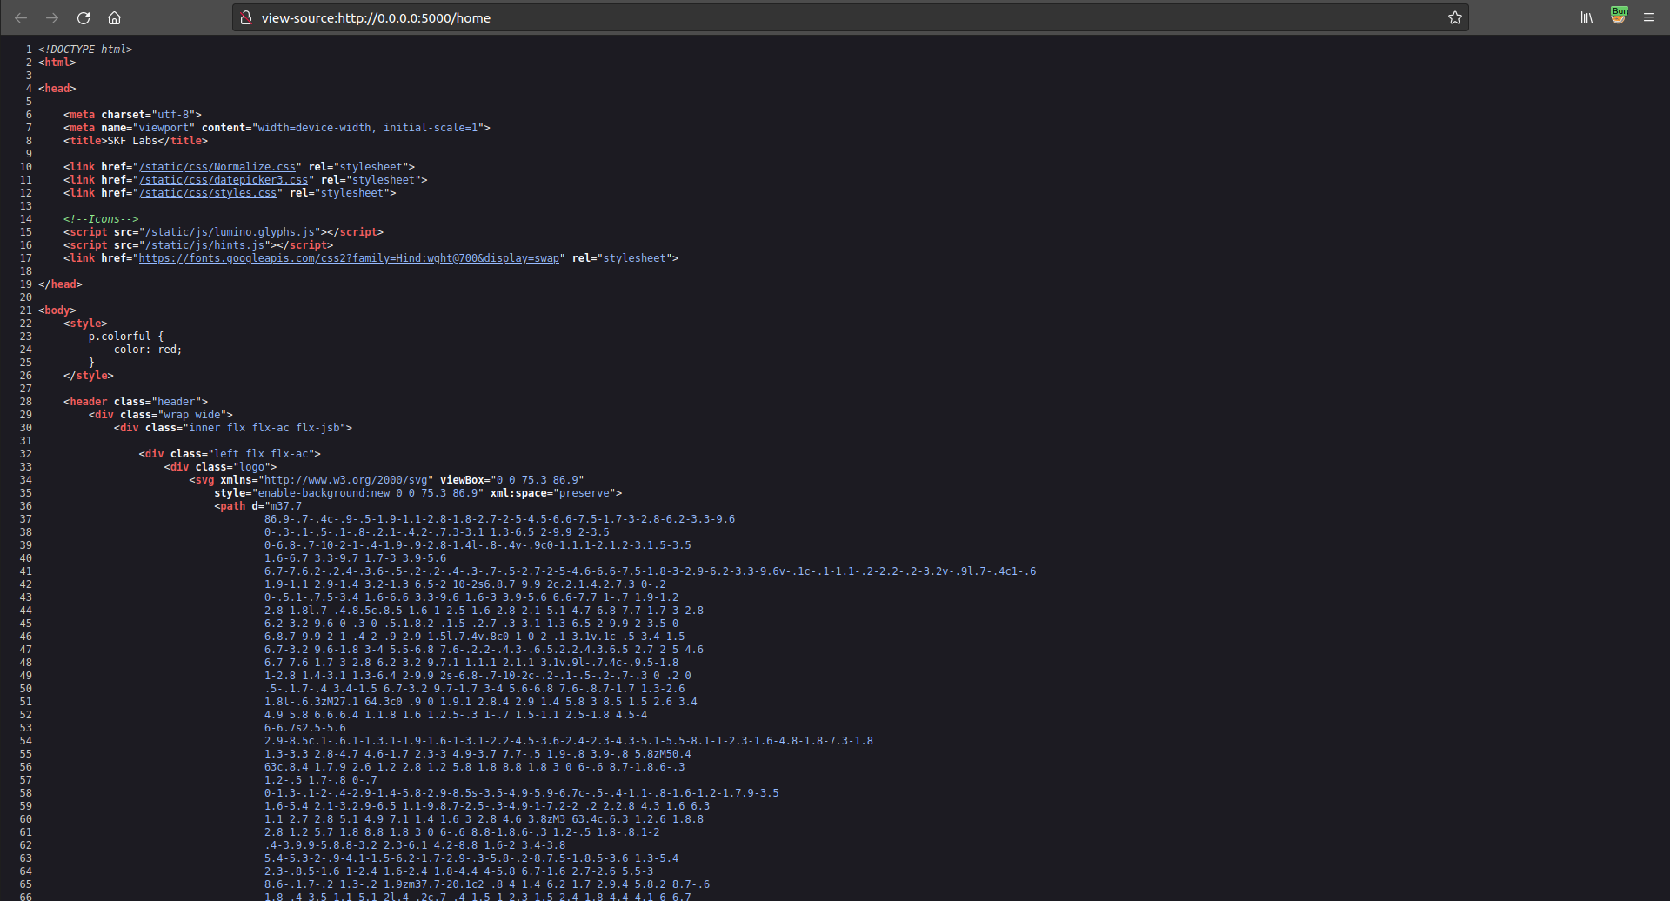Follow the styles.css link
Image resolution: width=1670 pixels, height=901 pixels.
tap(208, 193)
